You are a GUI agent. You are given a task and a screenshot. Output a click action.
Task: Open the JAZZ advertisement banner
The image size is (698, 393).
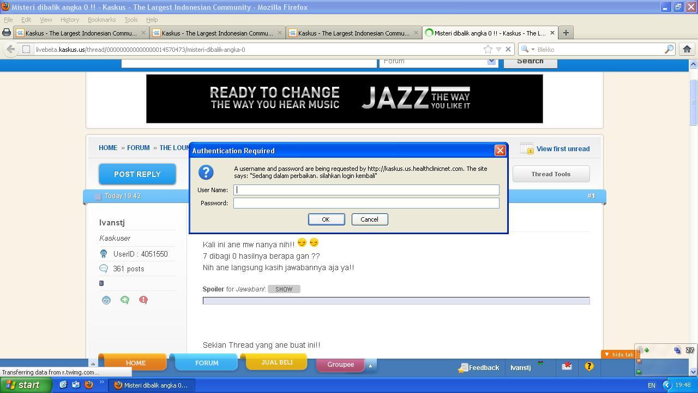tap(345, 99)
